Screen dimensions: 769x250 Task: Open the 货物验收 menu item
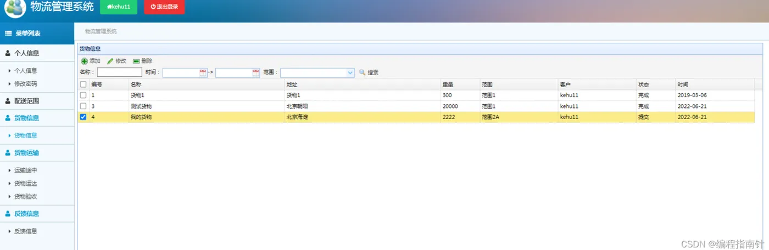tap(25, 196)
